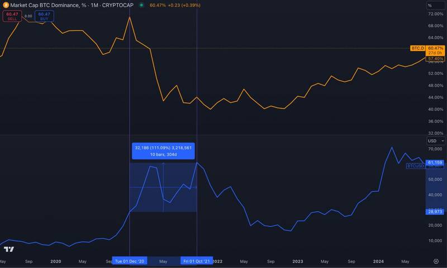Image resolution: width=447 pixels, height=268 pixels.
Task: Click the +0.23 (+0.39%) change value
Action: (184, 5)
